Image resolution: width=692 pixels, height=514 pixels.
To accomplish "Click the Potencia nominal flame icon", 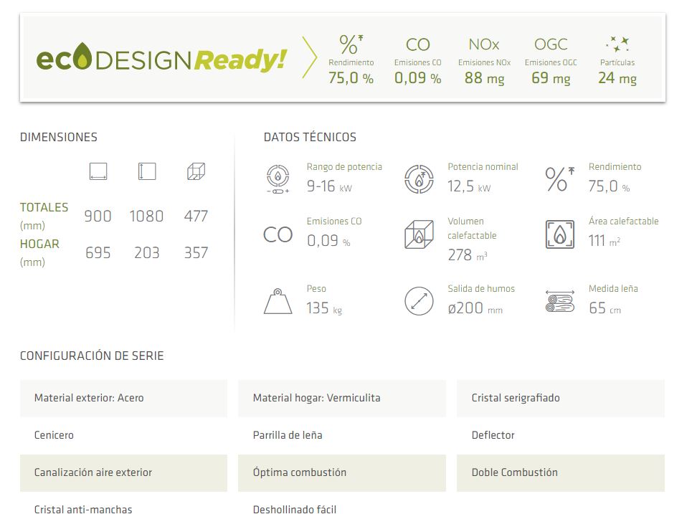I will click(x=419, y=179).
